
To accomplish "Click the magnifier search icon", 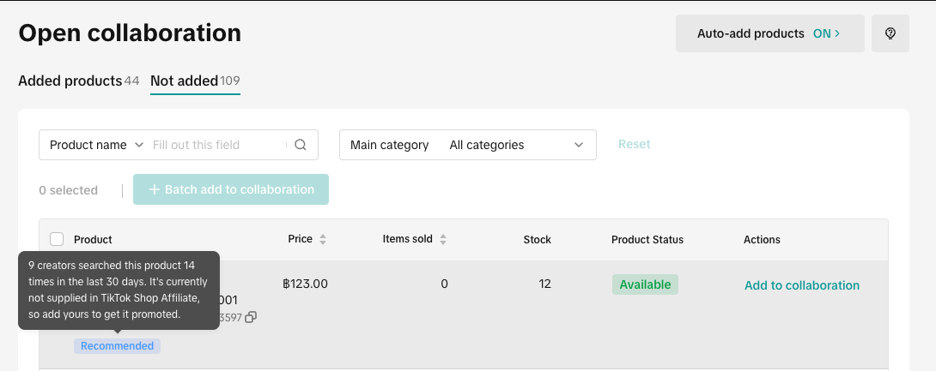I will click(x=301, y=145).
